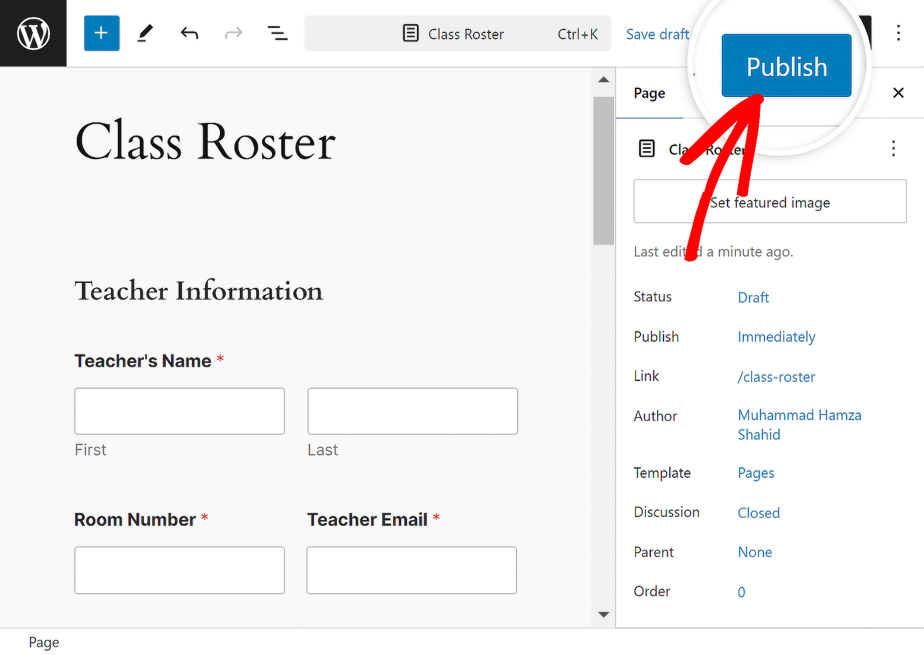Click into the Teacher's Name First field
This screenshot has width=924, height=655.
click(179, 411)
